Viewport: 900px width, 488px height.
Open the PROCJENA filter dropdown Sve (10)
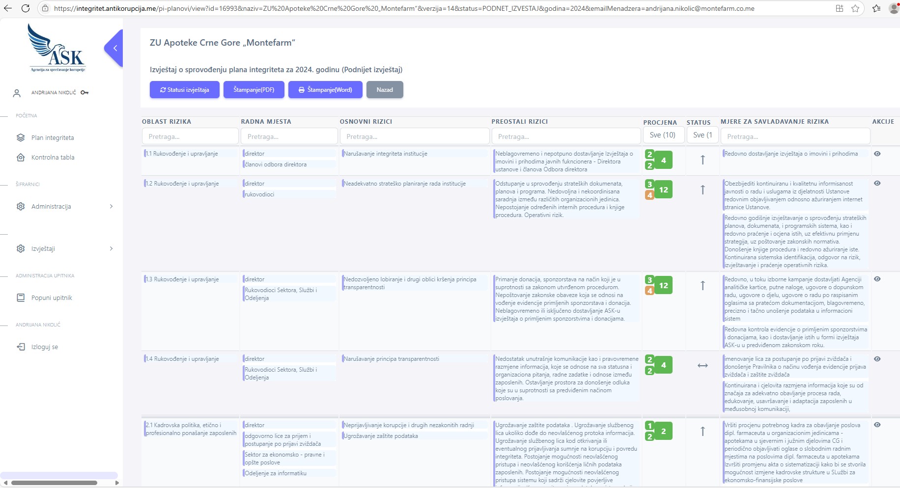point(663,135)
